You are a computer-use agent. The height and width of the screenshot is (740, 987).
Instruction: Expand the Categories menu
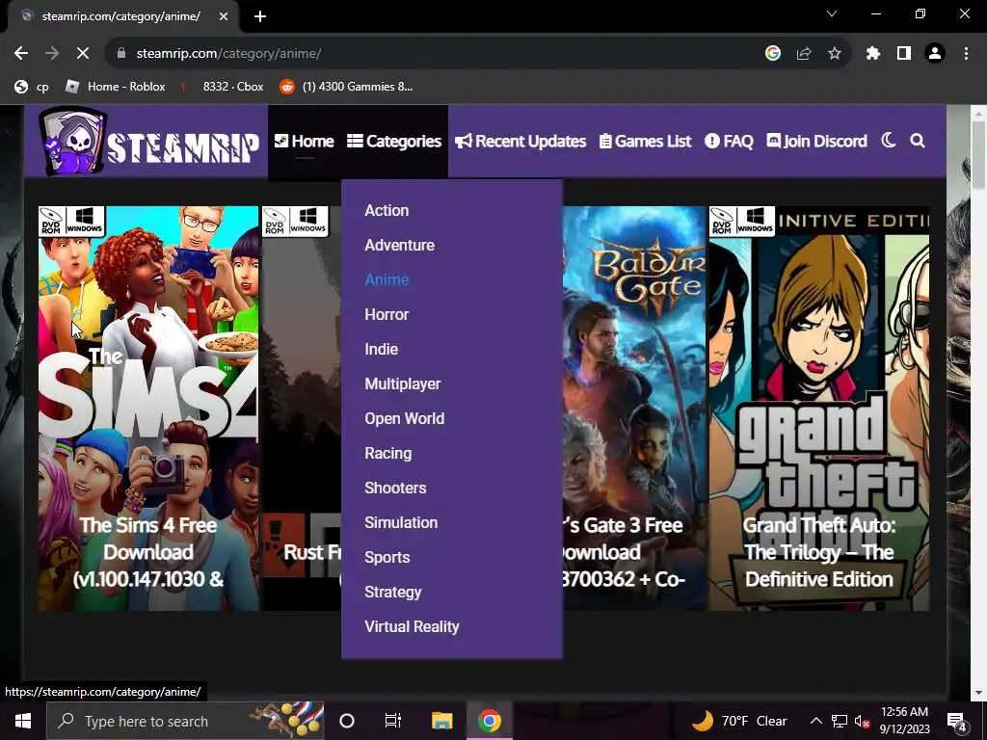(394, 141)
